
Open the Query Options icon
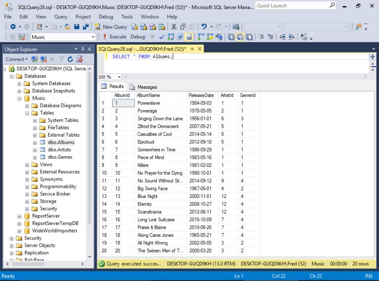coord(180,37)
